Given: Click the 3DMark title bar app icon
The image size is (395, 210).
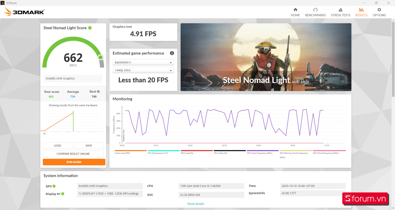Looking at the screenshot, I should point(3,3).
